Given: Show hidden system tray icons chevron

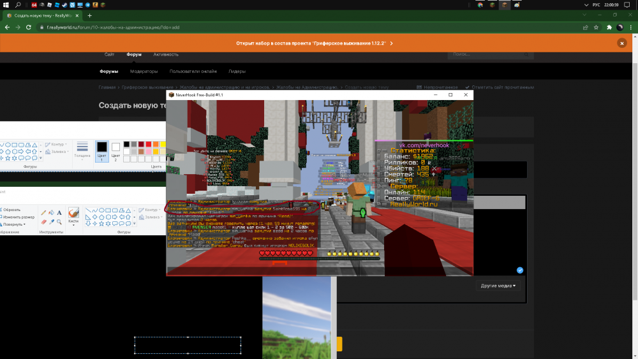Looking at the screenshot, I should 586,5.
